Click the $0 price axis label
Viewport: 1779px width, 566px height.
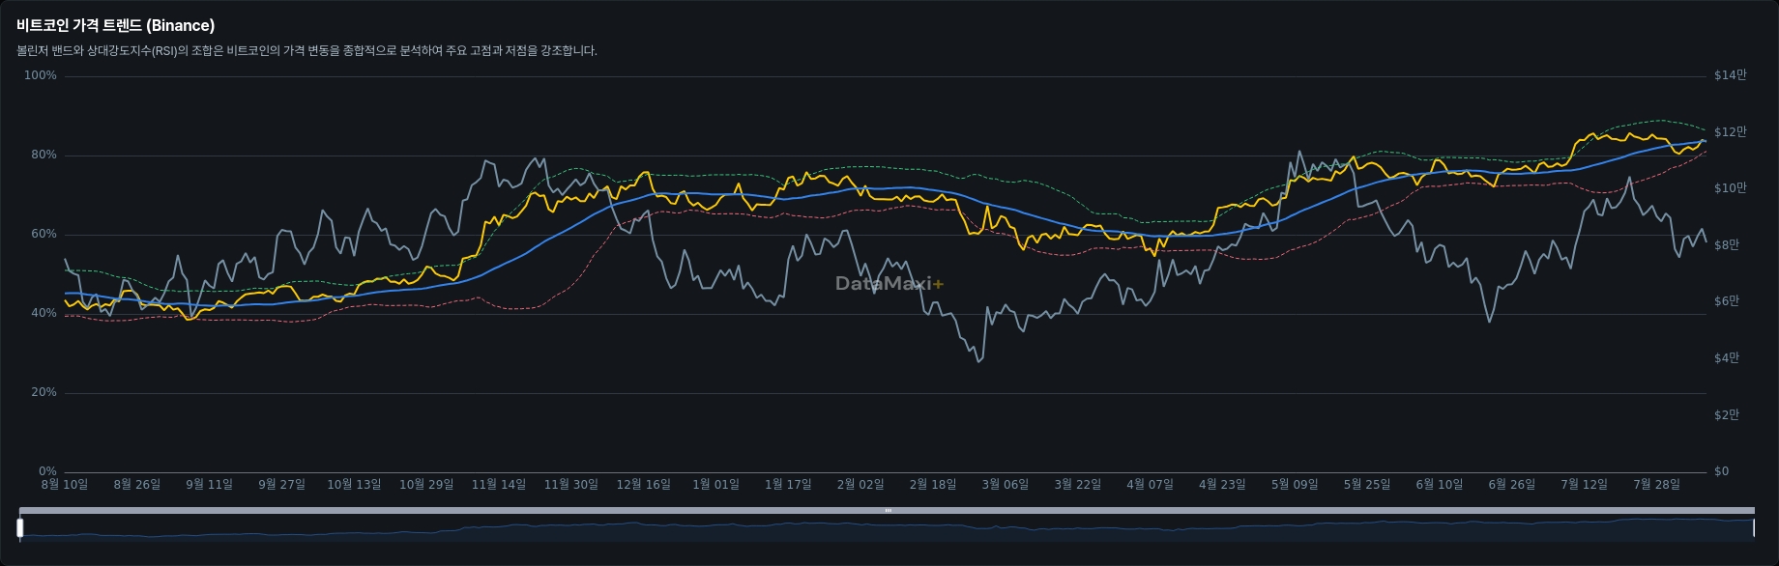[1721, 471]
